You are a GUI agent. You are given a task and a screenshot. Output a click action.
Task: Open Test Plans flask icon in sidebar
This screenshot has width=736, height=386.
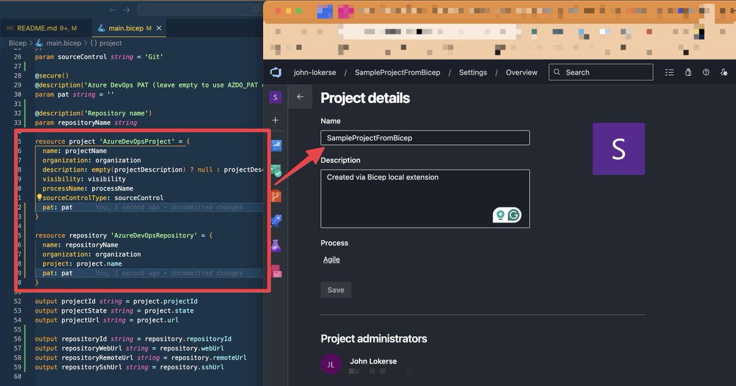tap(275, 246)
